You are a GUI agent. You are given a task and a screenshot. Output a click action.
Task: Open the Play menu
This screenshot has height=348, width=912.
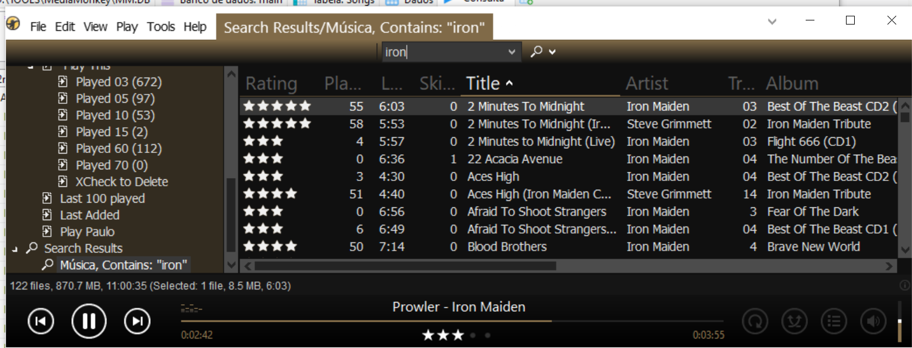point(127,27)
